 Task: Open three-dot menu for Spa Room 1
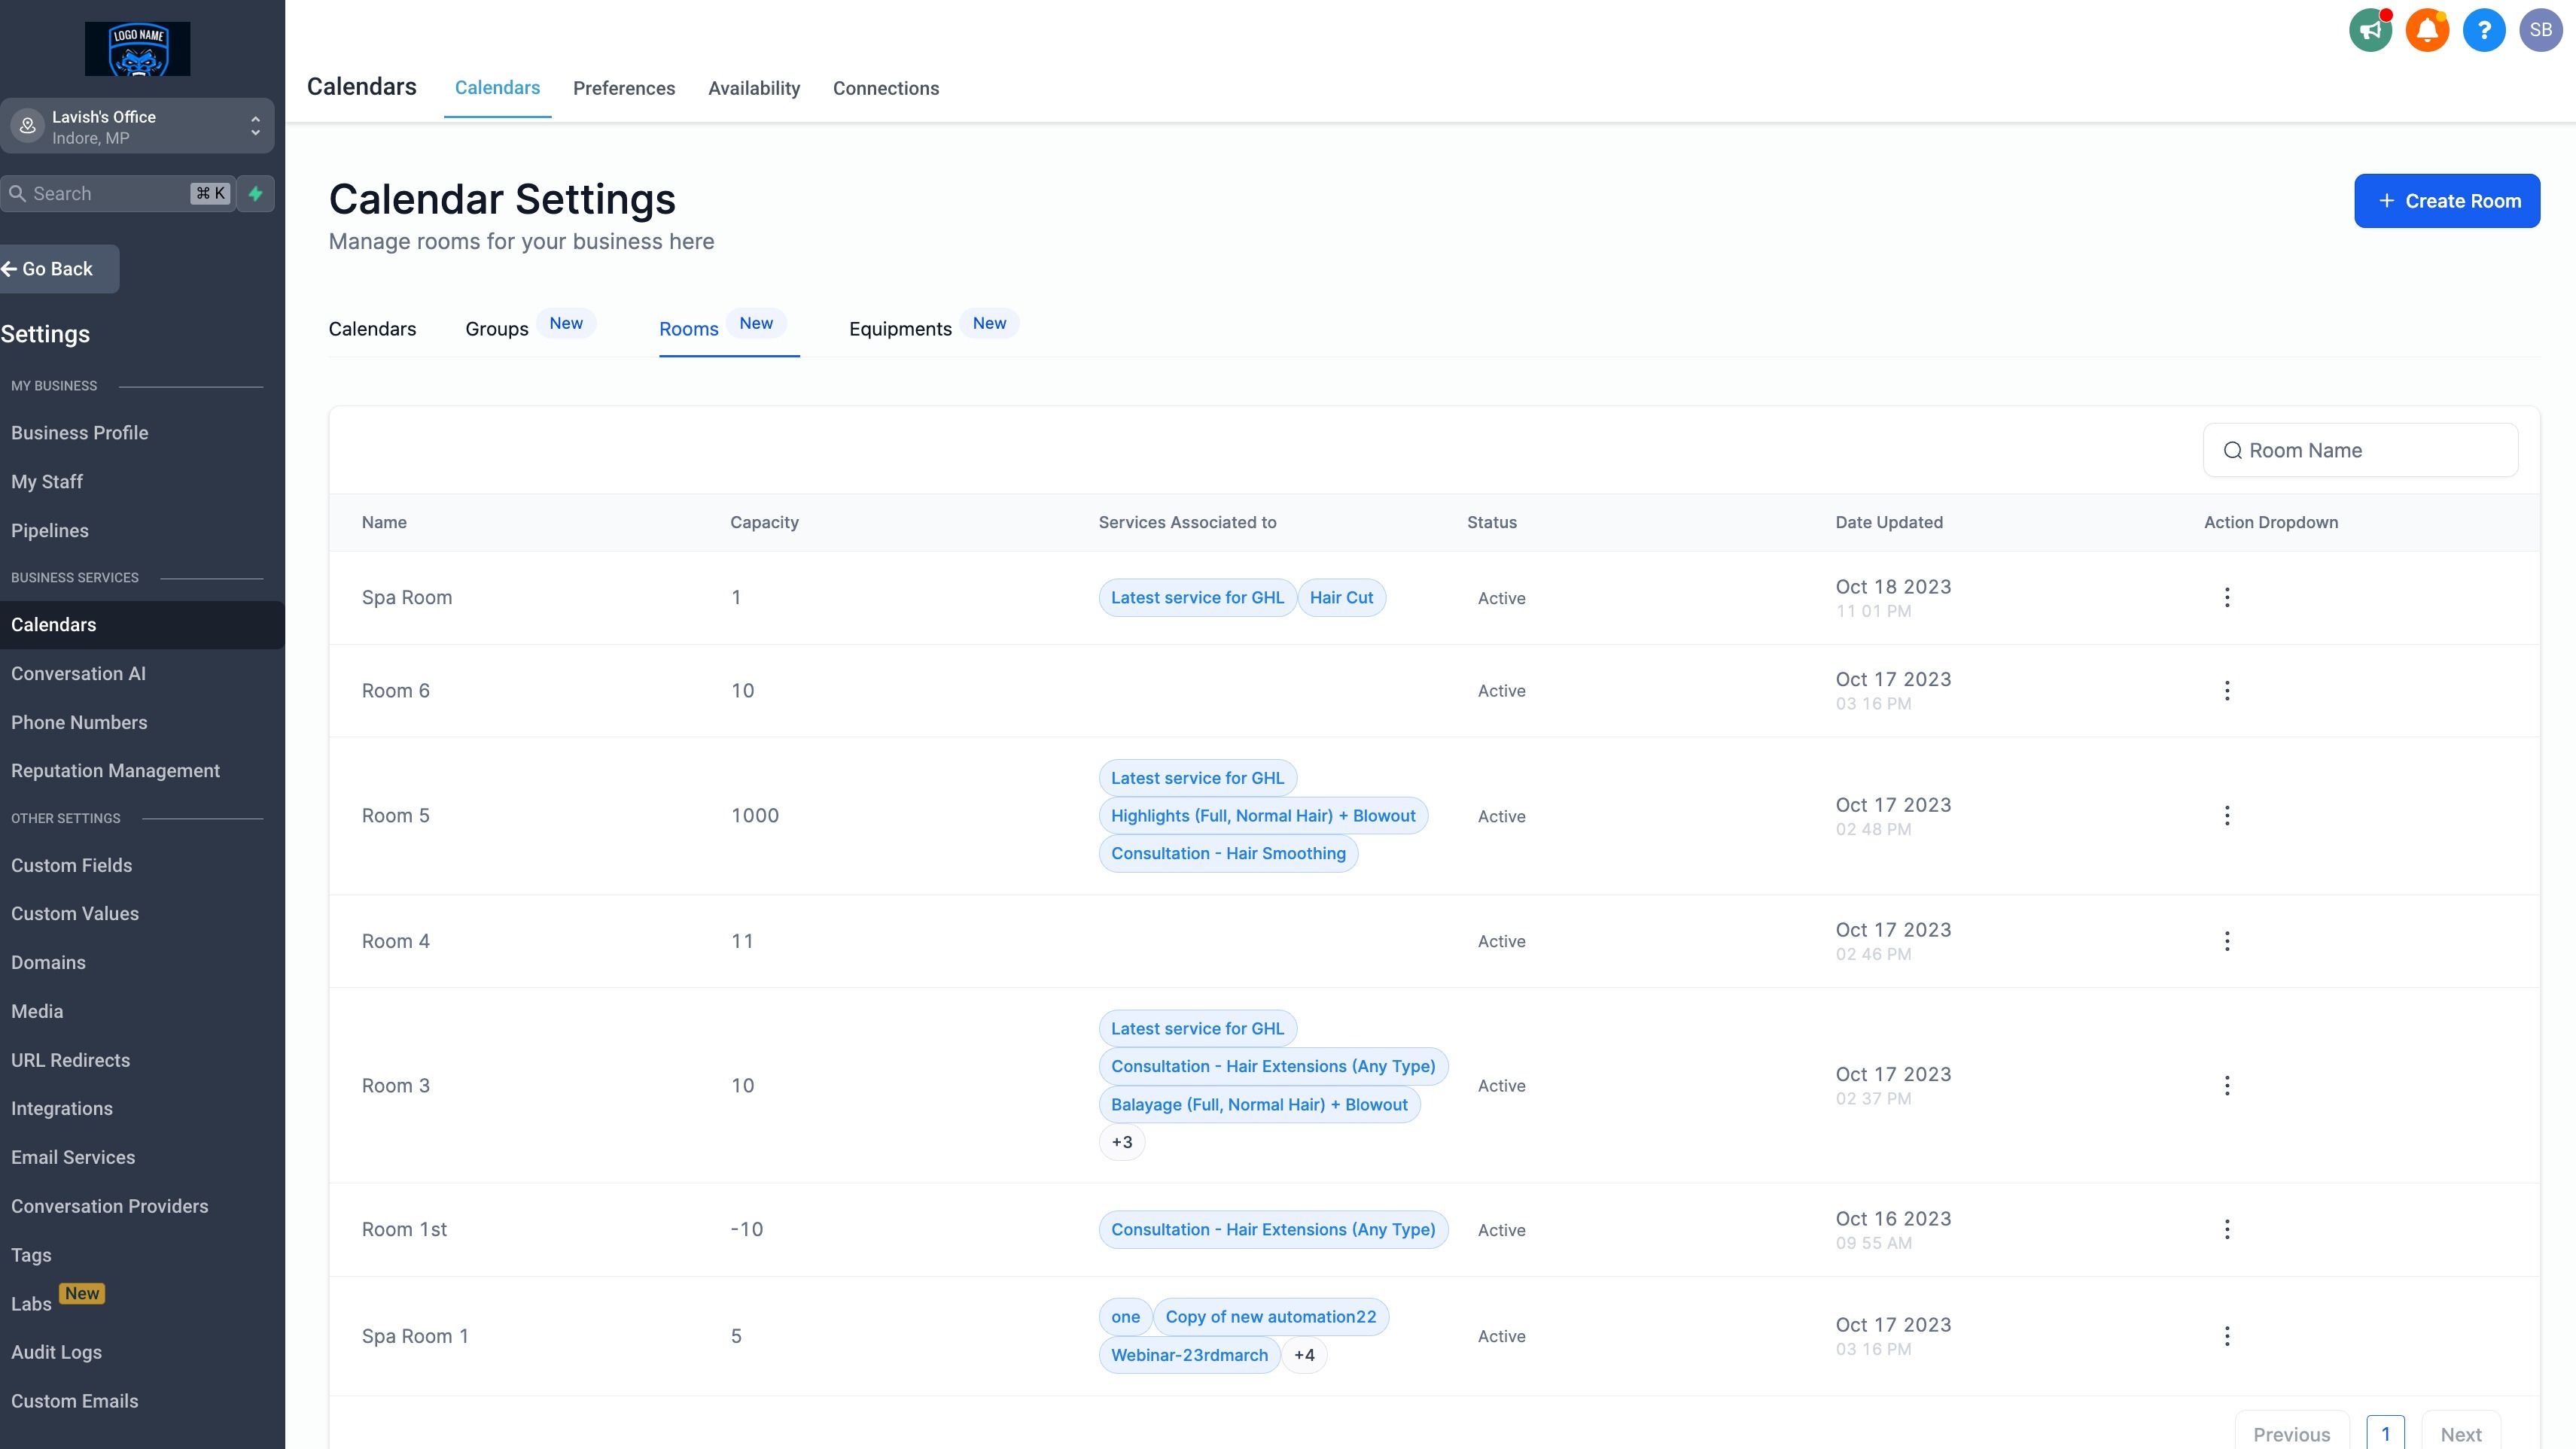[2226, 1336]
